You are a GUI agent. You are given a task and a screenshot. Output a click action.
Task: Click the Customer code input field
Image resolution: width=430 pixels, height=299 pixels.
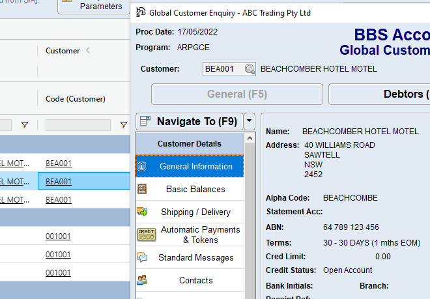[x=223, y=69]
